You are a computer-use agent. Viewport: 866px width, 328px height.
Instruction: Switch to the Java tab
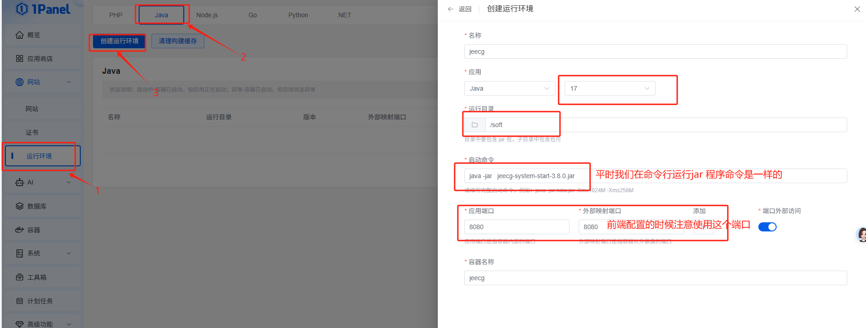point(161,15)
